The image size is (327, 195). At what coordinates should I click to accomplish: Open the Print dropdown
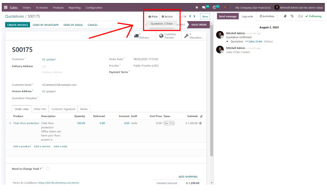coord(153,16)
